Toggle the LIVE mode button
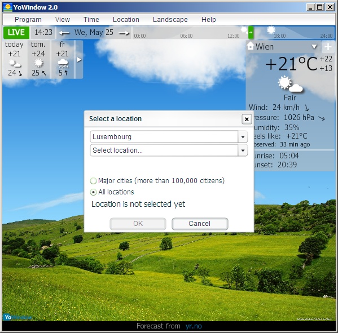338x333 pixels. click(x=16, y=33)
